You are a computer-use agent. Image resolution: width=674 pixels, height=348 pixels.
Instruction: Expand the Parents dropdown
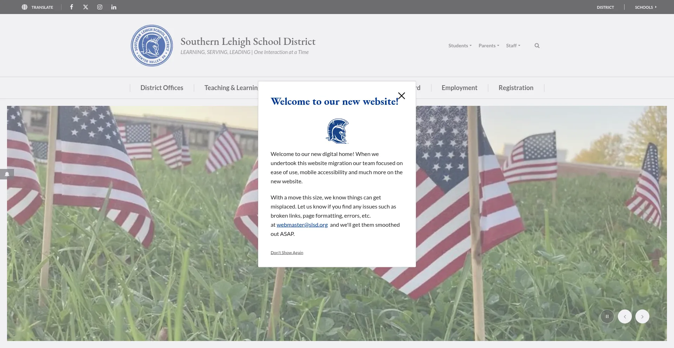click(489, 46)
